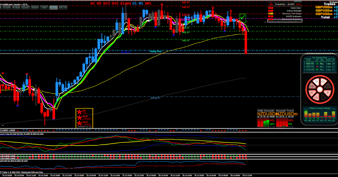Click the RVRSE button
The width and height of the screenshot is (338, 177).
pos(16,7)
